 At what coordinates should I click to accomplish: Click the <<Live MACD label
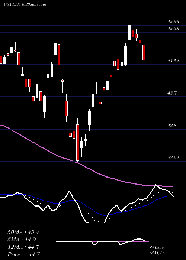[157, 250]
